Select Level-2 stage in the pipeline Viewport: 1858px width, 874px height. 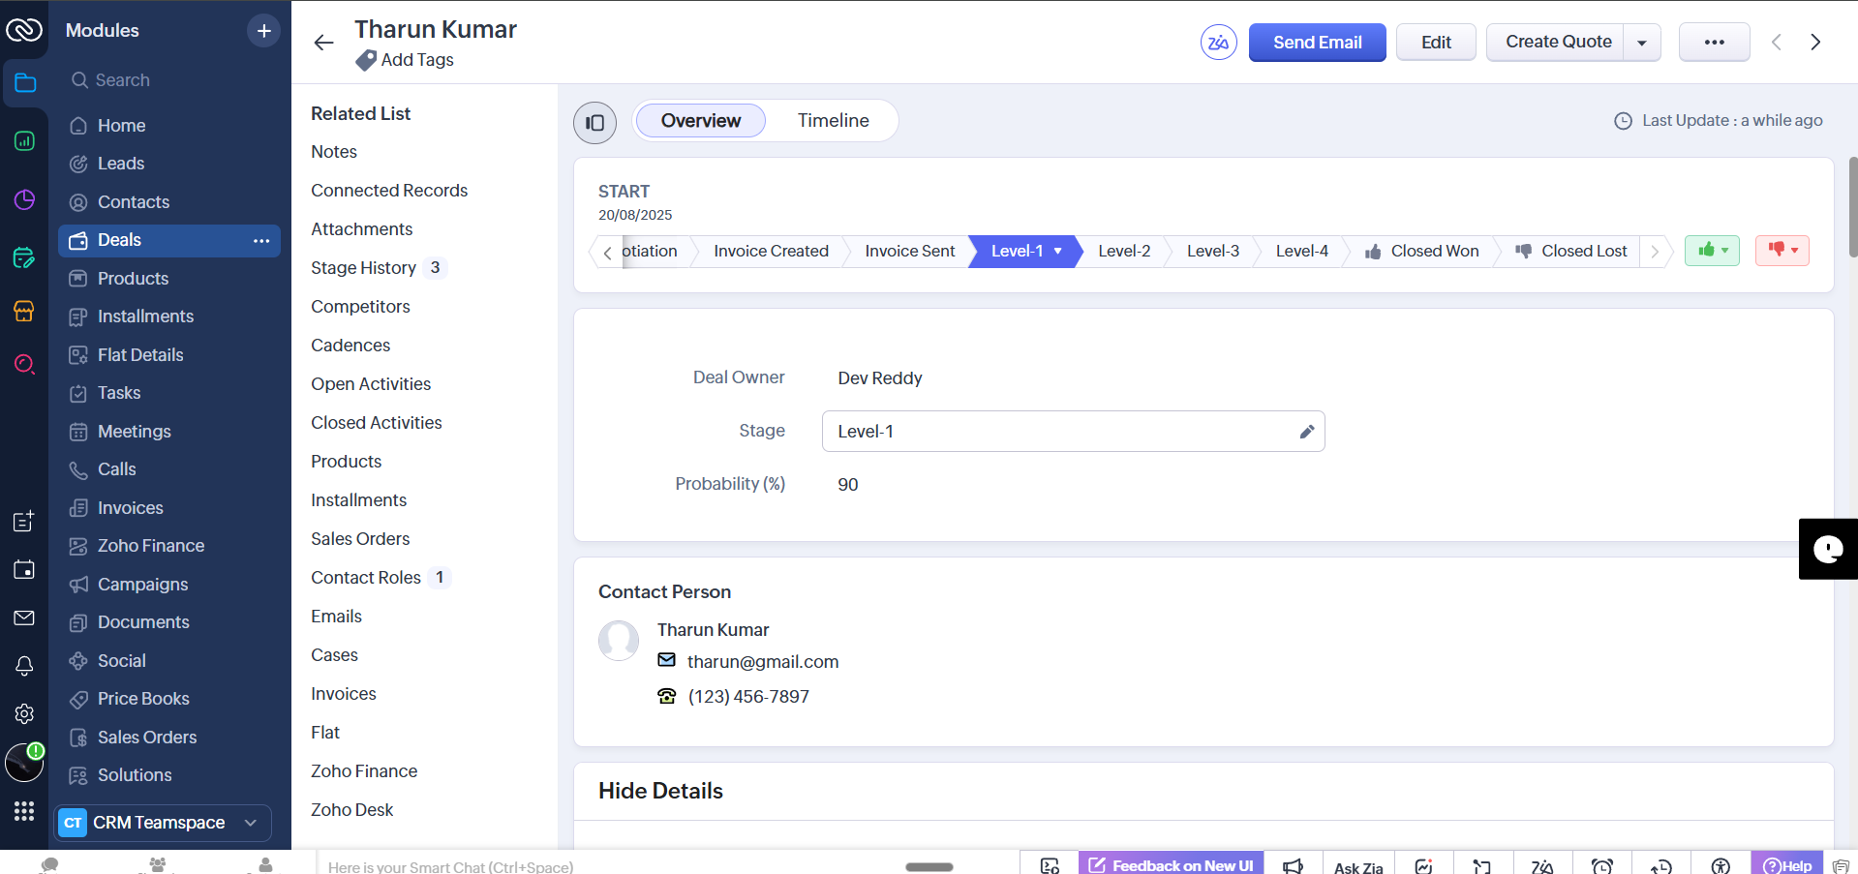pos(1123,252)
